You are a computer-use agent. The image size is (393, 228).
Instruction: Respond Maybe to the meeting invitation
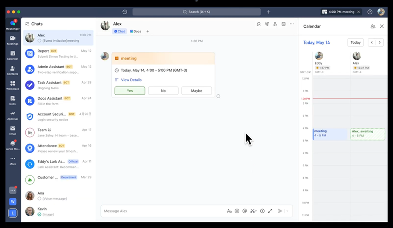coord(196,91)
